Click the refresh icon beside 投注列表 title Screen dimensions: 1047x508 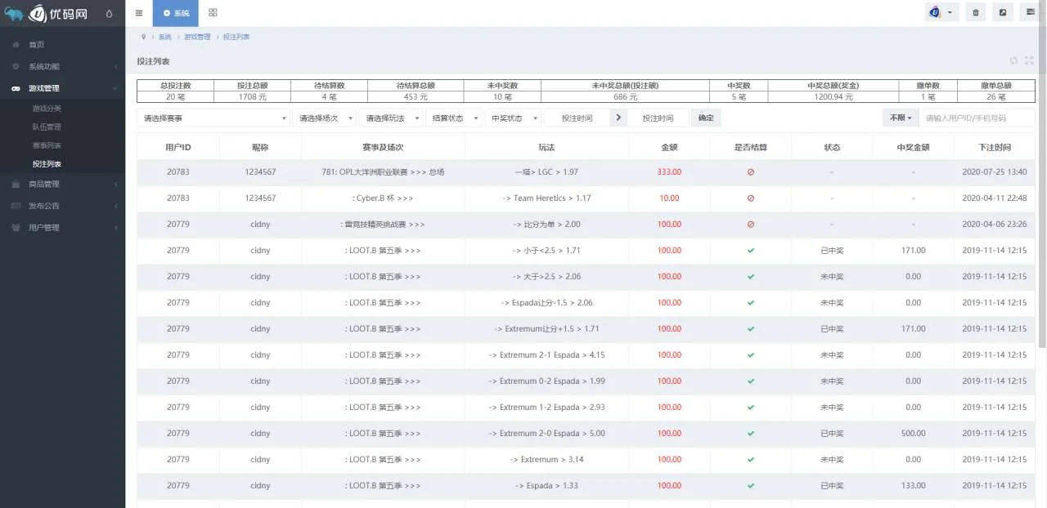1013,60
